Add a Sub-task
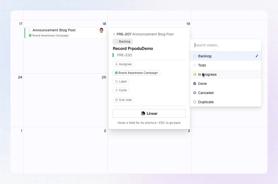This screenshot has height=184, width=278. [123, 100]
